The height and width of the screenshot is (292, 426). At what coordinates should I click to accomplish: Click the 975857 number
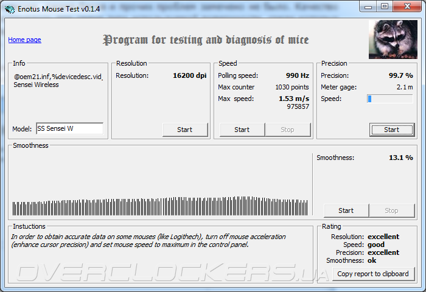click(x=298, y=106)
